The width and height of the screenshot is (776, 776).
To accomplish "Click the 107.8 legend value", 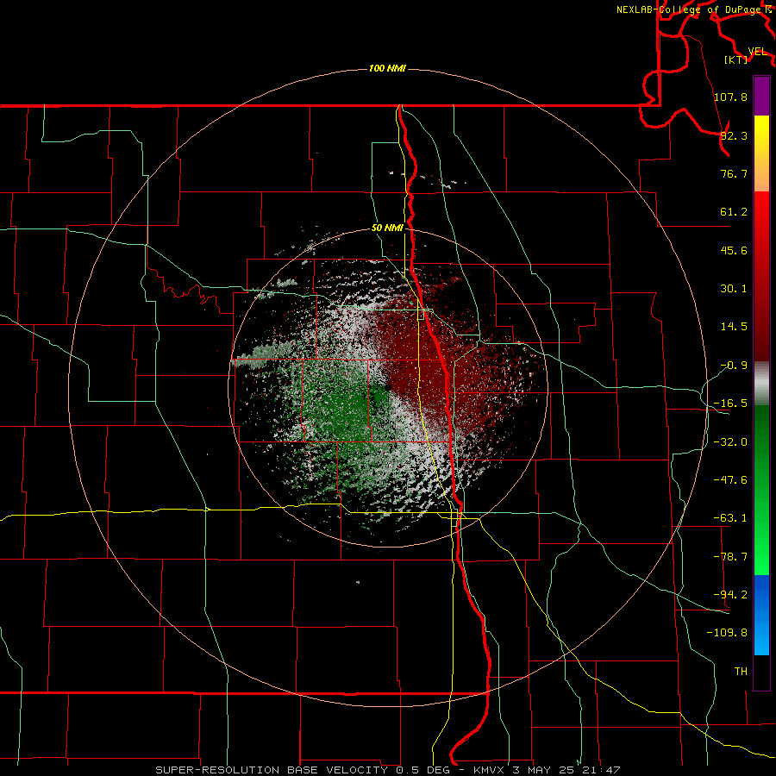I will click(730, 97).
